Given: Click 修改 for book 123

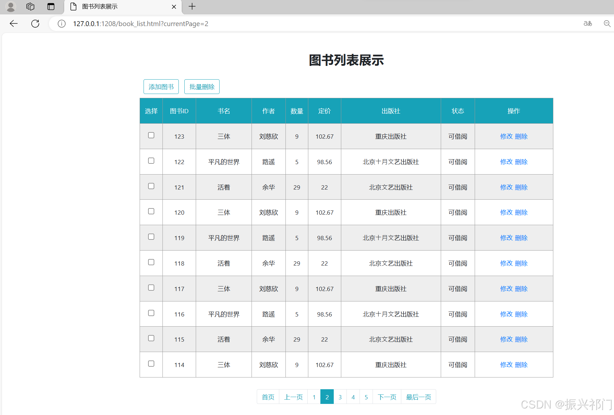Looking at the screenshot, I should [x=507, y=136].
